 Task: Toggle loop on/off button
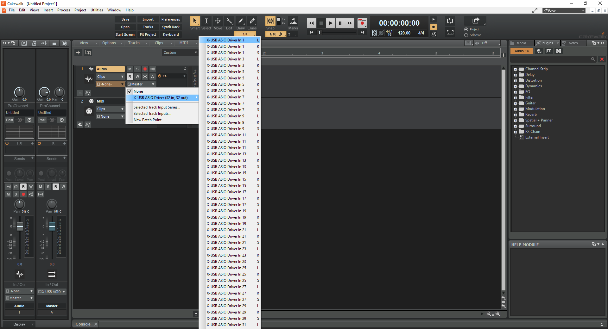tap(450, 21)
